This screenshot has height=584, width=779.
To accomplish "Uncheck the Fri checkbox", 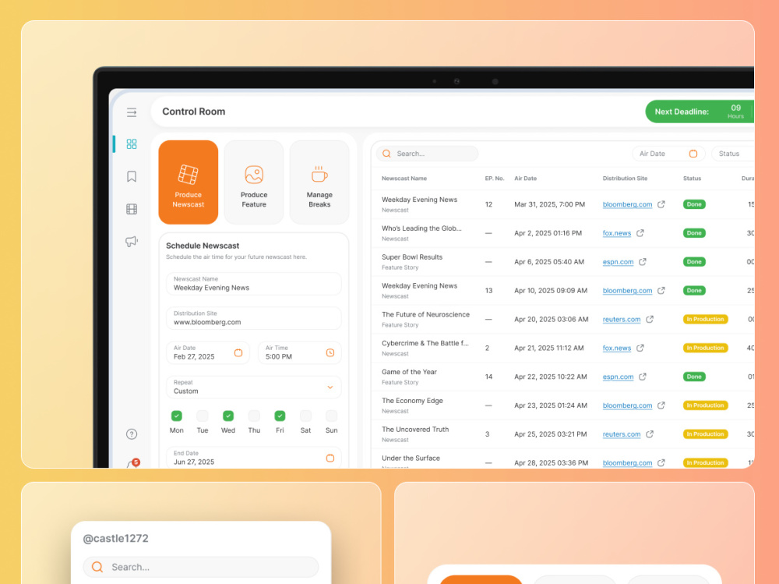I will coord(280,416).
